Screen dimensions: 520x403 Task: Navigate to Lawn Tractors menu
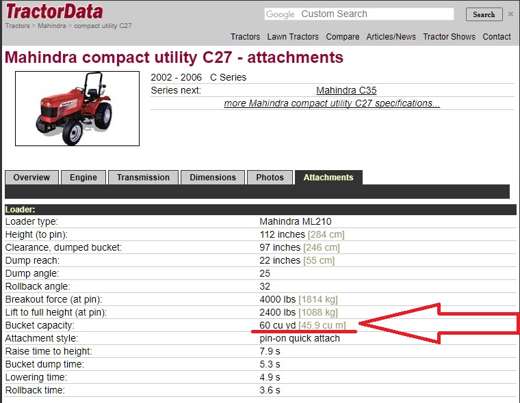tap(293, 37)
